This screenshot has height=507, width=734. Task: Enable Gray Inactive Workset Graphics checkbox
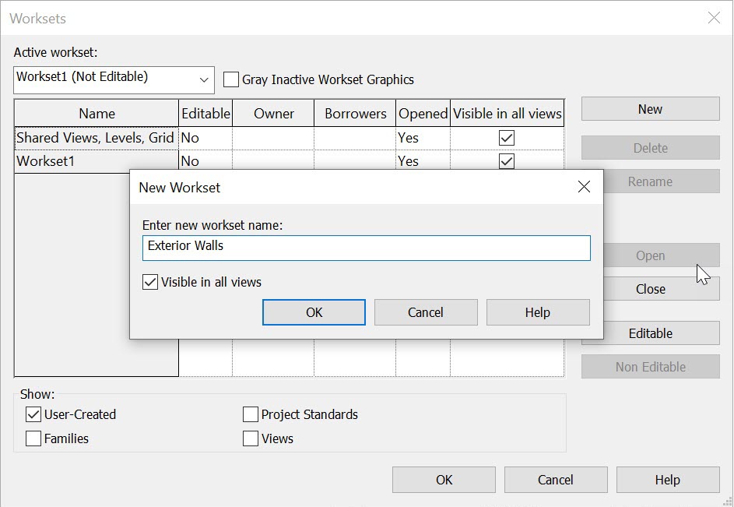click(x=230, y=79)
